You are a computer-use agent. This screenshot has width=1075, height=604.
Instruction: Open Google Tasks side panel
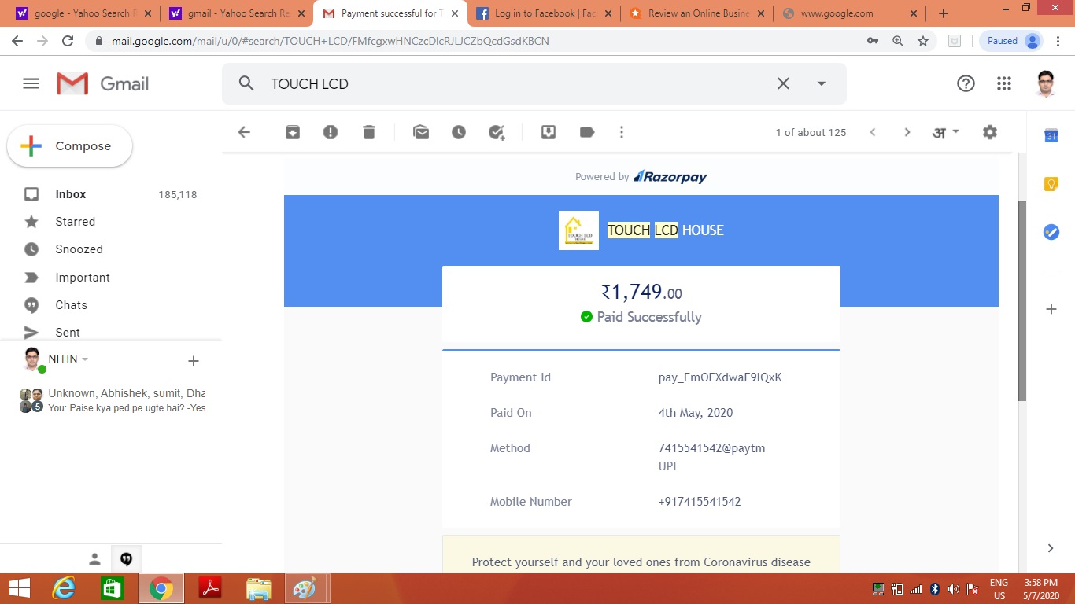point(1051,231)
